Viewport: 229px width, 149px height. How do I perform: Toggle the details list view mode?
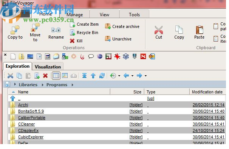[56, 76]
